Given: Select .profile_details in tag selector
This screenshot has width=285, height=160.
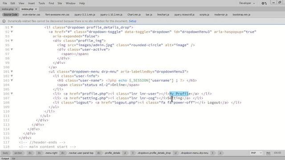Looking at the screenshot, I should pyautogui.click(x=112, y=153).
